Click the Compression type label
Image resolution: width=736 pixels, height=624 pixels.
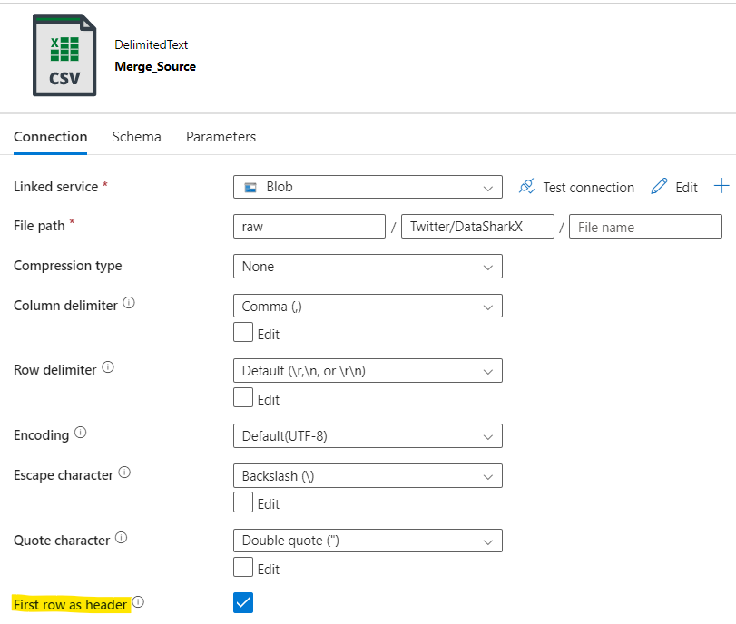(x=67, y=266)
